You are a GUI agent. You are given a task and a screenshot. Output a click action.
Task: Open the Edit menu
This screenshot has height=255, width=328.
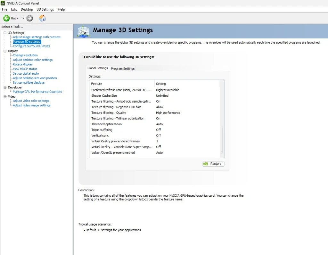tap(14, 9)
